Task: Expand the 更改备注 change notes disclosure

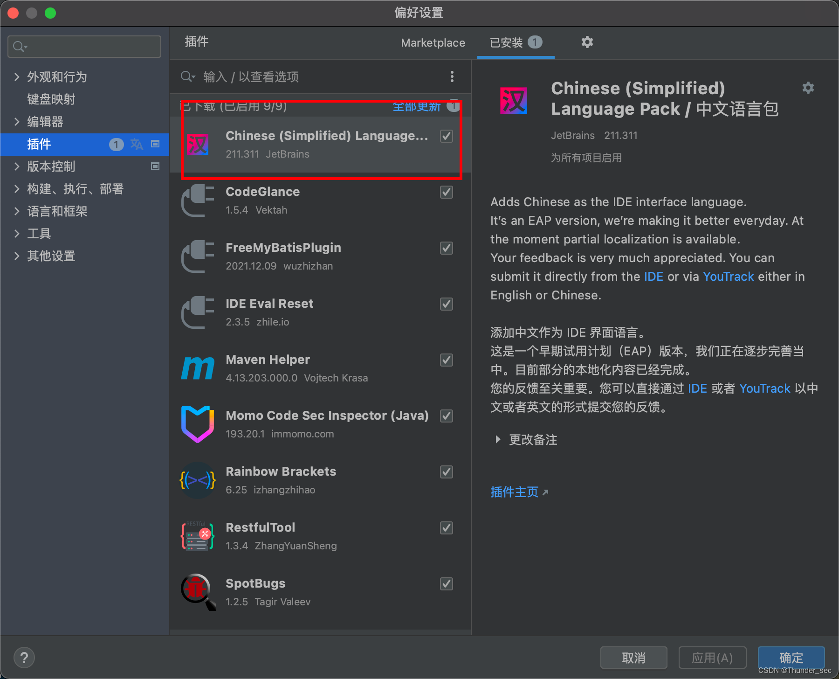Action: (x=498, y=439)
